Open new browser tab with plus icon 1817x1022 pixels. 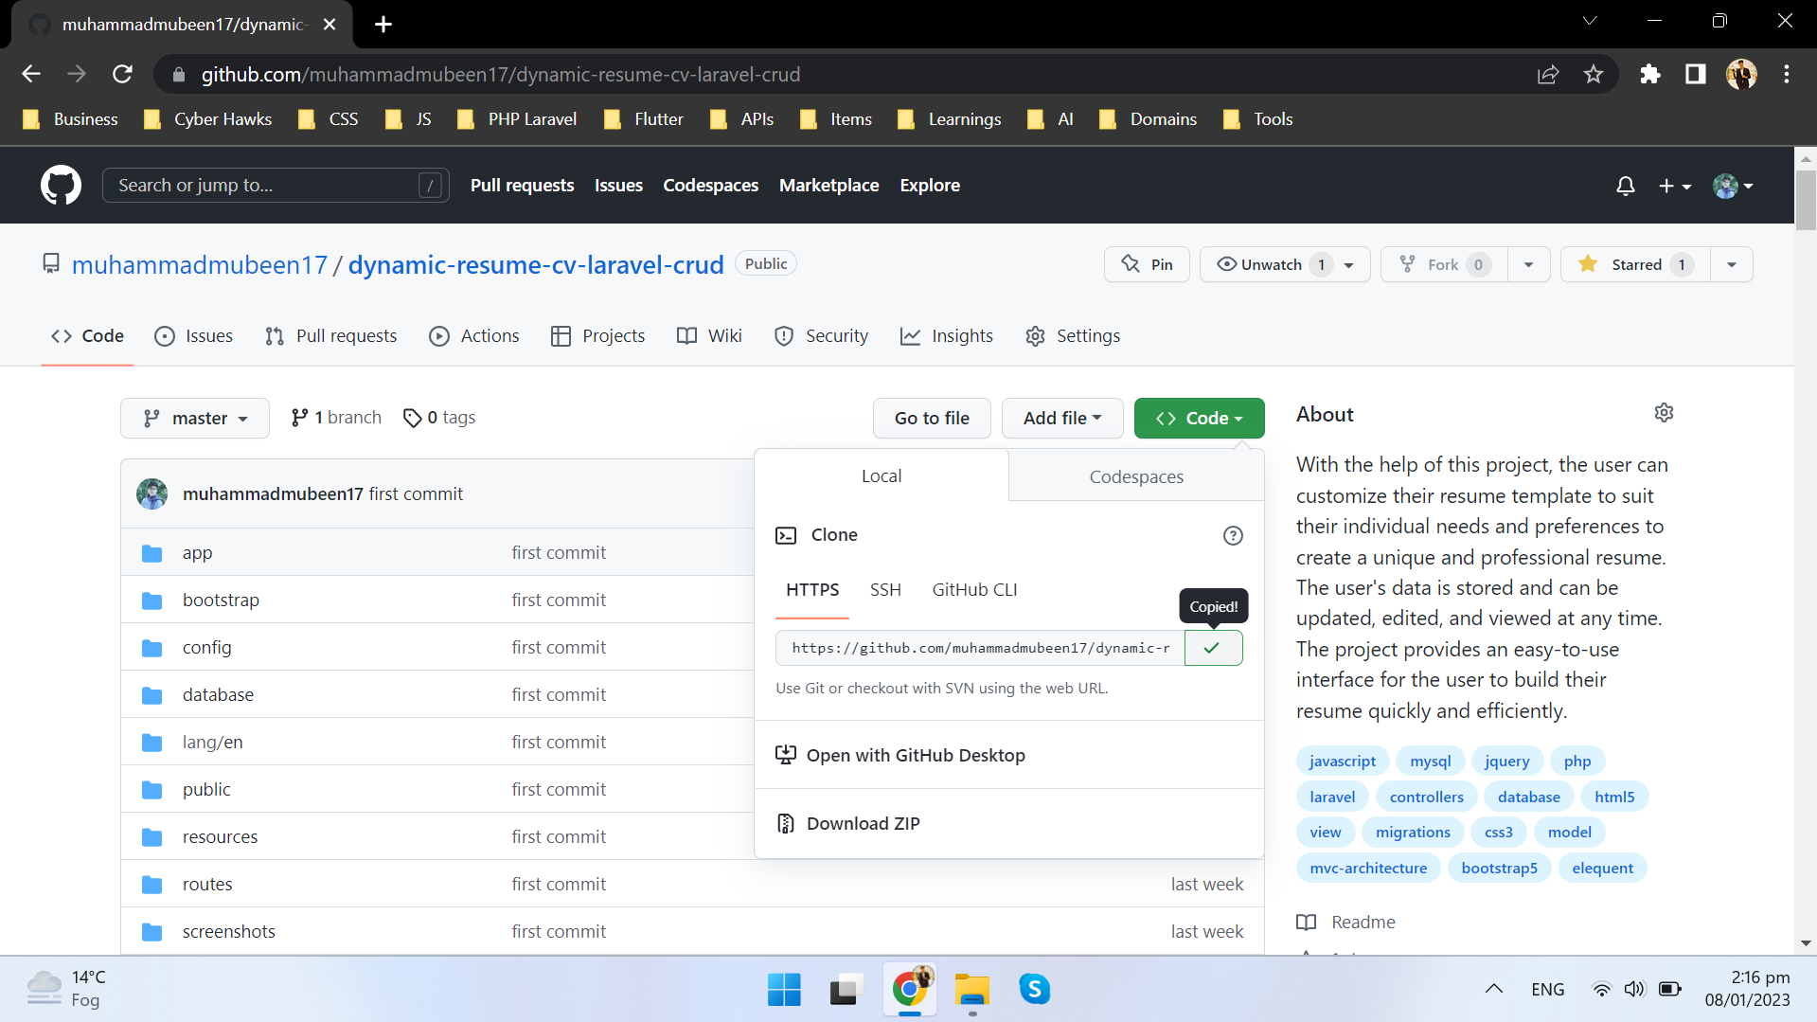383,25
